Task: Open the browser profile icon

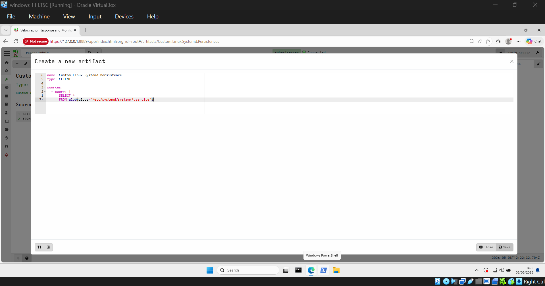Action: click(509, 41)
